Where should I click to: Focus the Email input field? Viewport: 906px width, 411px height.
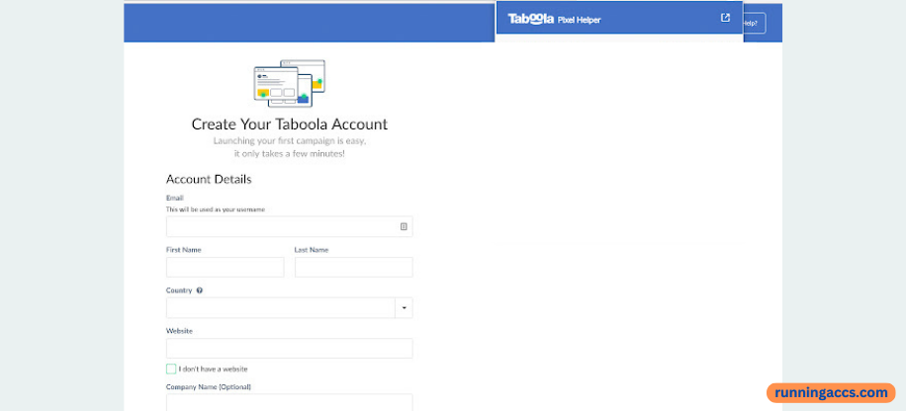(290, 227)
